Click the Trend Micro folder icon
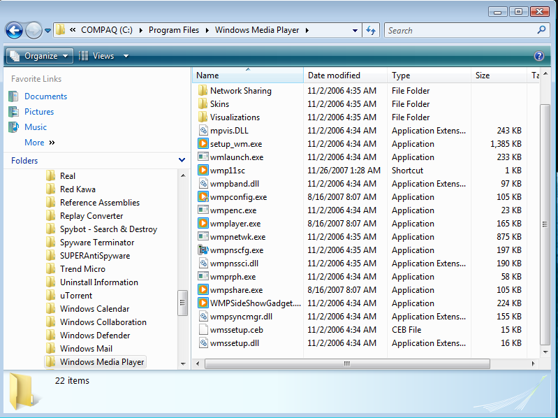 [x=50, y=269]
